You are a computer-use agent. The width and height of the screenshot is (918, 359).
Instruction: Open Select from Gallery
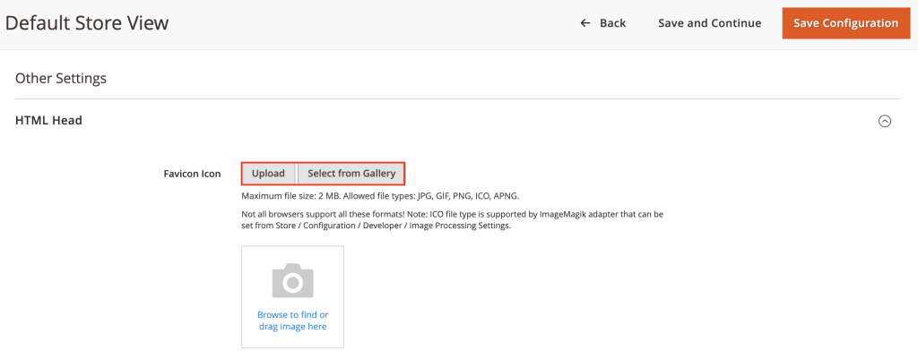click(351, 173)
